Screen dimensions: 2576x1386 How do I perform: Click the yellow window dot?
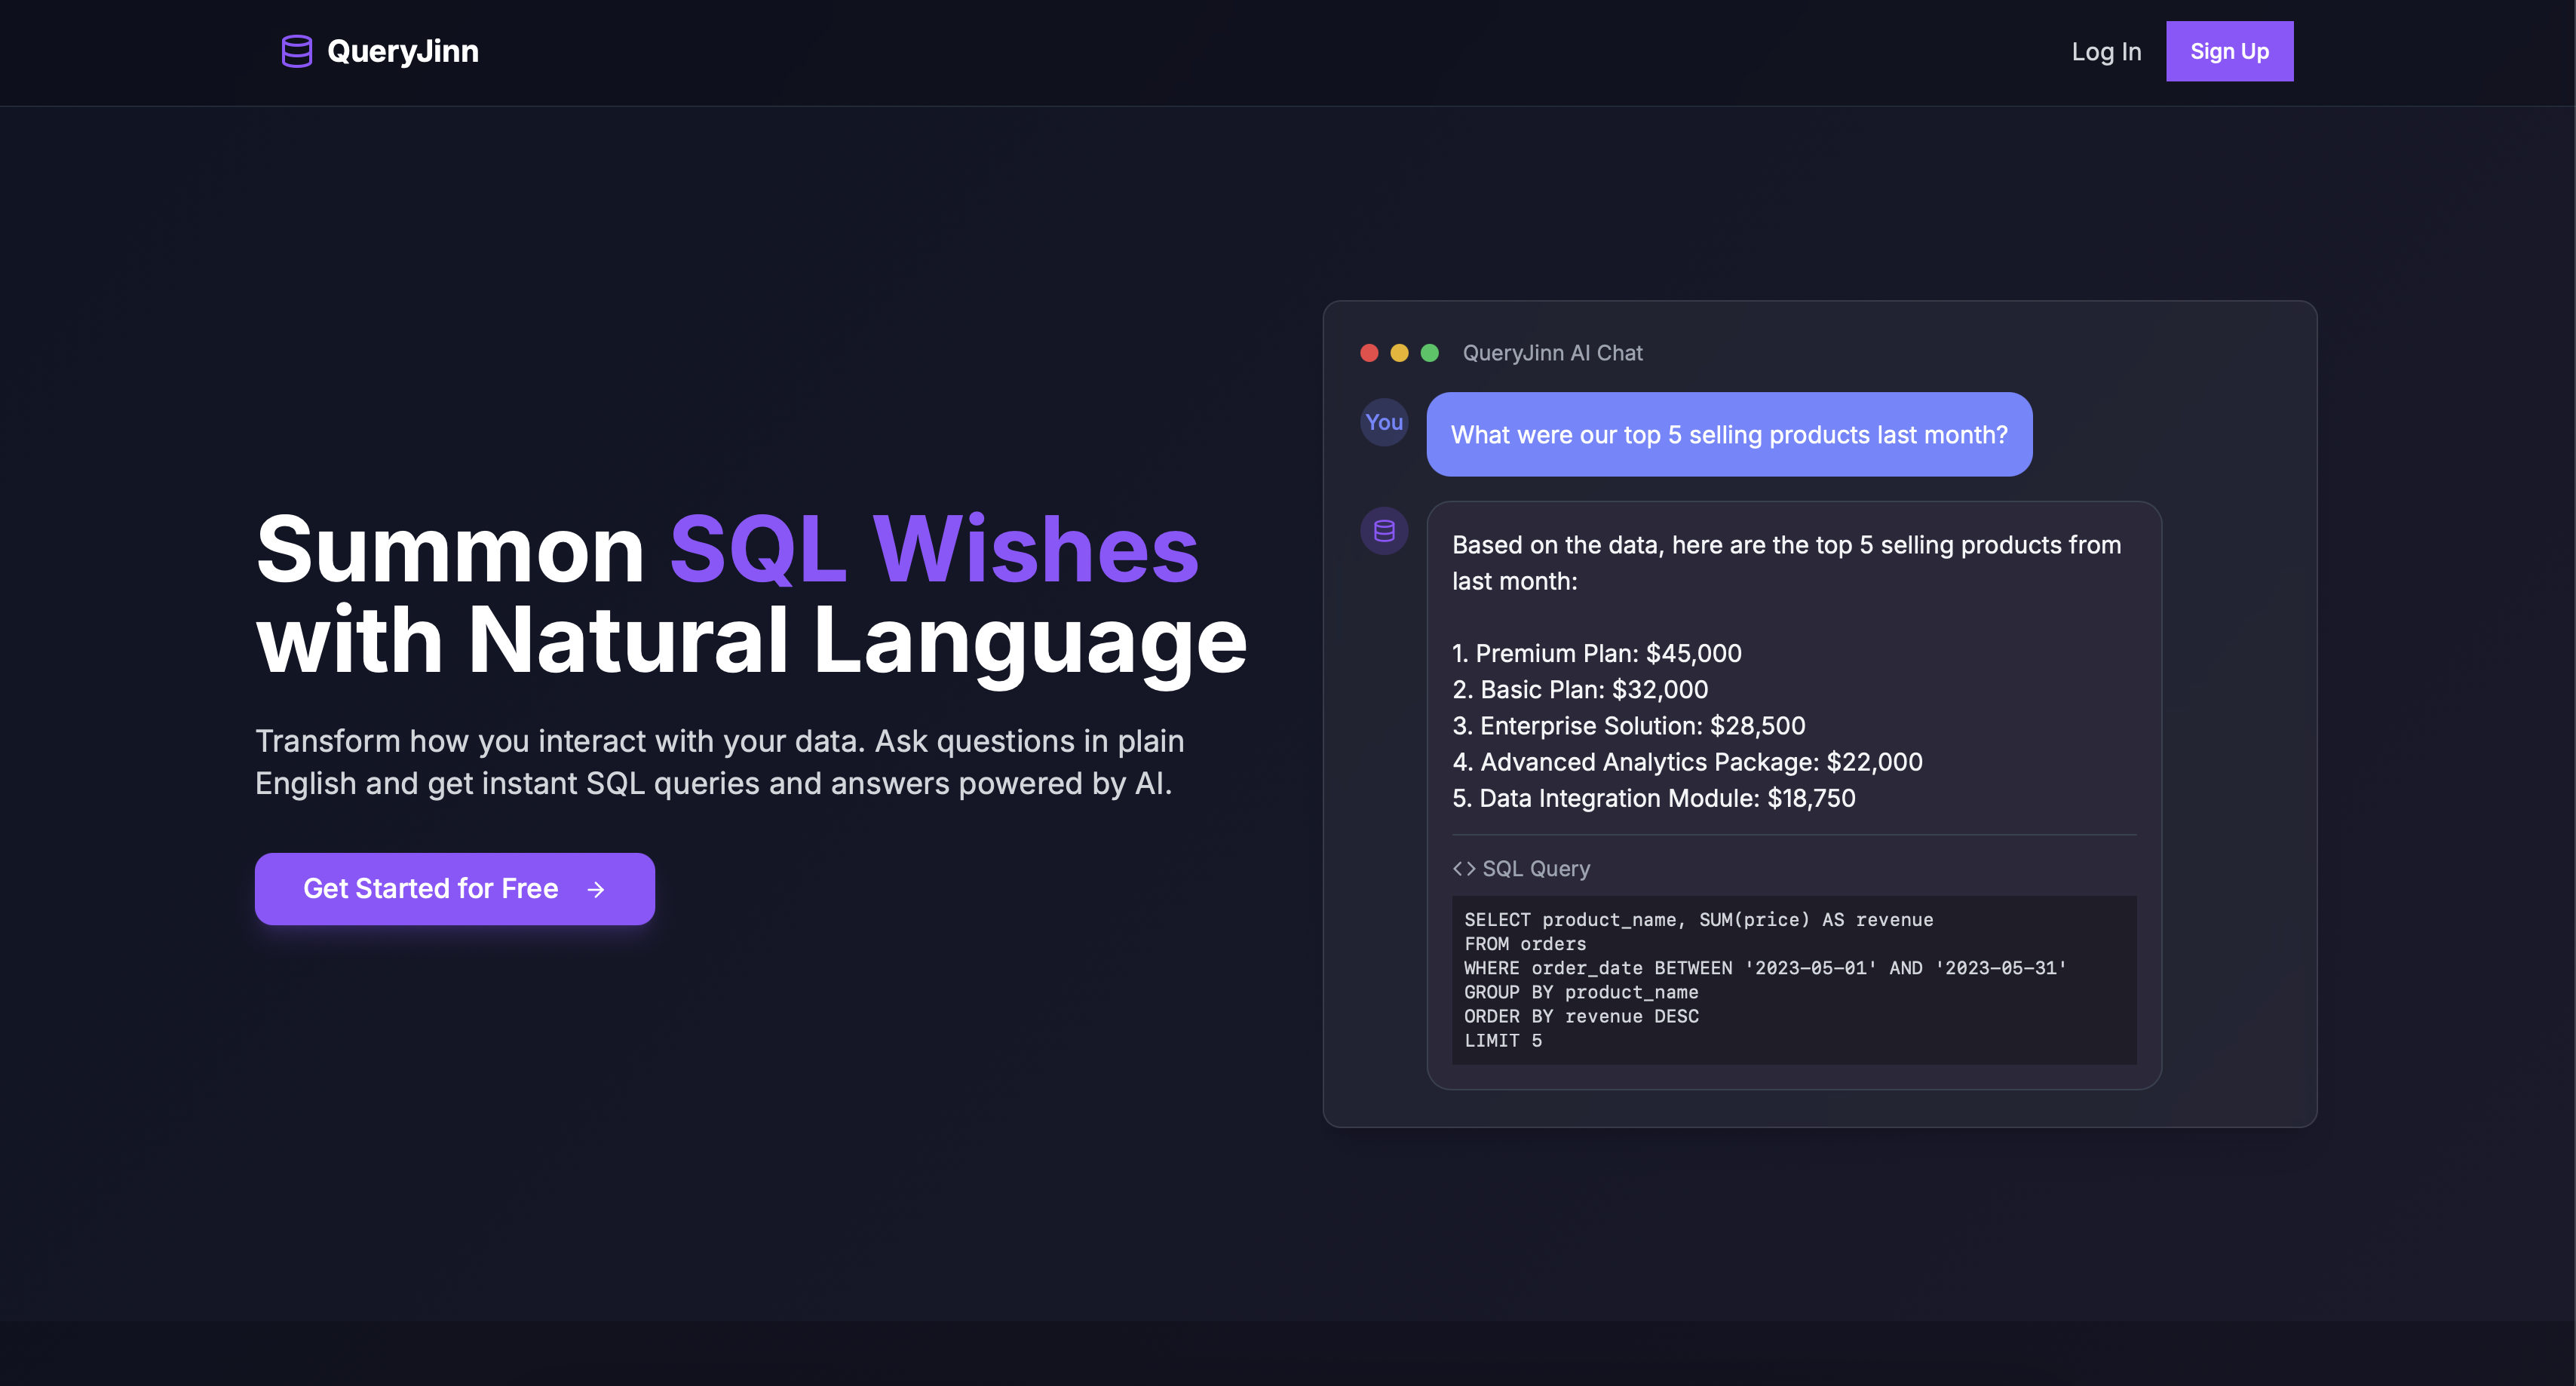1399,353
